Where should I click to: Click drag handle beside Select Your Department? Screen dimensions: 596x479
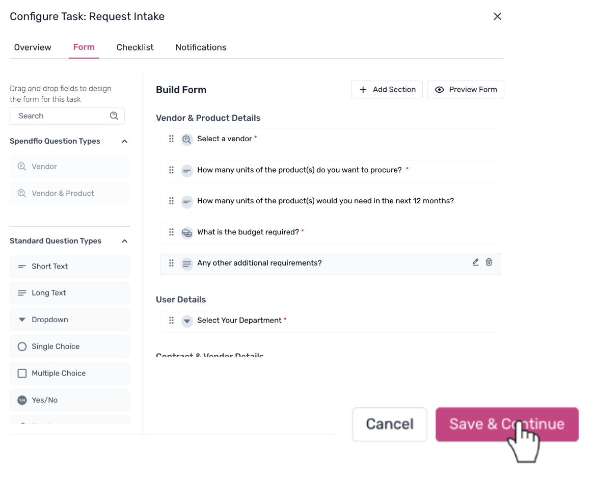pos(171,321)
